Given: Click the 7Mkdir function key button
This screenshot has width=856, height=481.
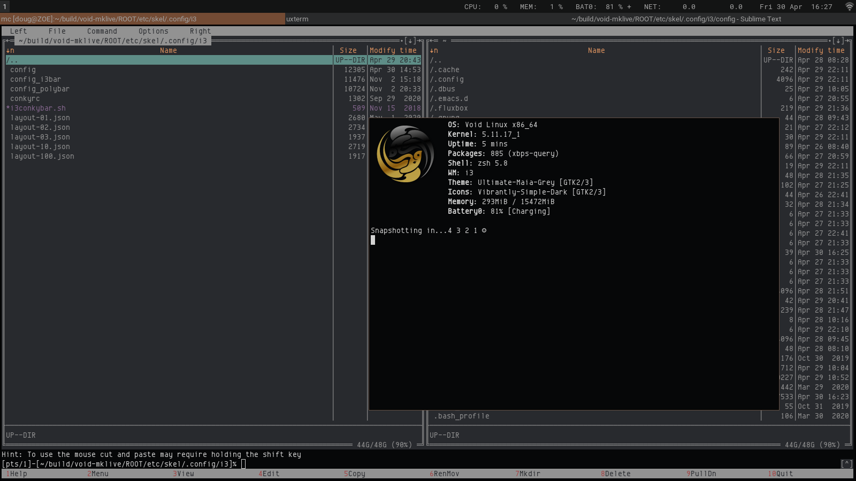Looking at the screenshot, I should (528, 474).
